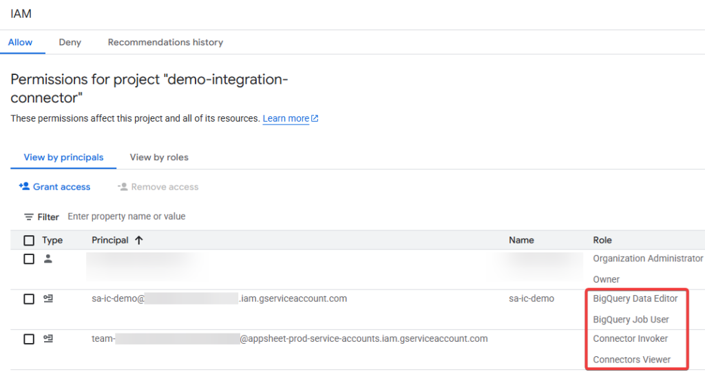
Task: Click the Filter icon
Action: (29, 217)
